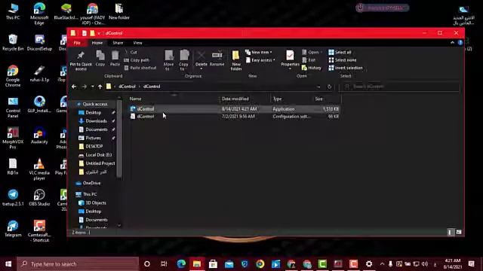Click Paste shortcut option

pyautogui.click(x=140, y=68)
